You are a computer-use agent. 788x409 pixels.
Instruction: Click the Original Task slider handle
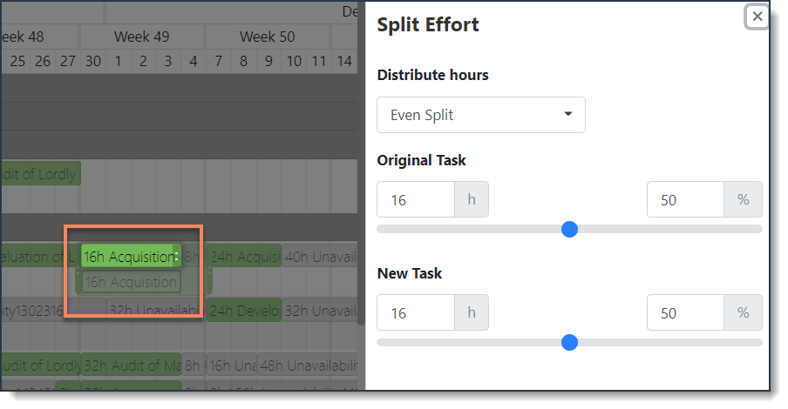(x=569, y=230)
